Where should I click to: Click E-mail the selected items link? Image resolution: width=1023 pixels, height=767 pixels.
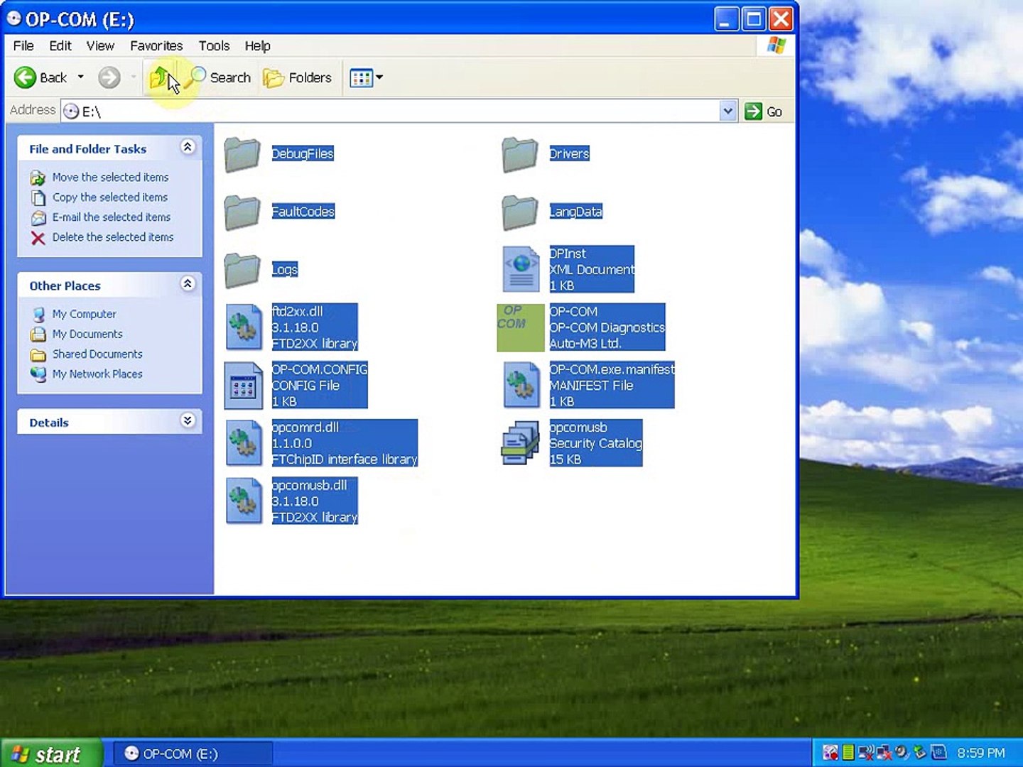point(111,217)
